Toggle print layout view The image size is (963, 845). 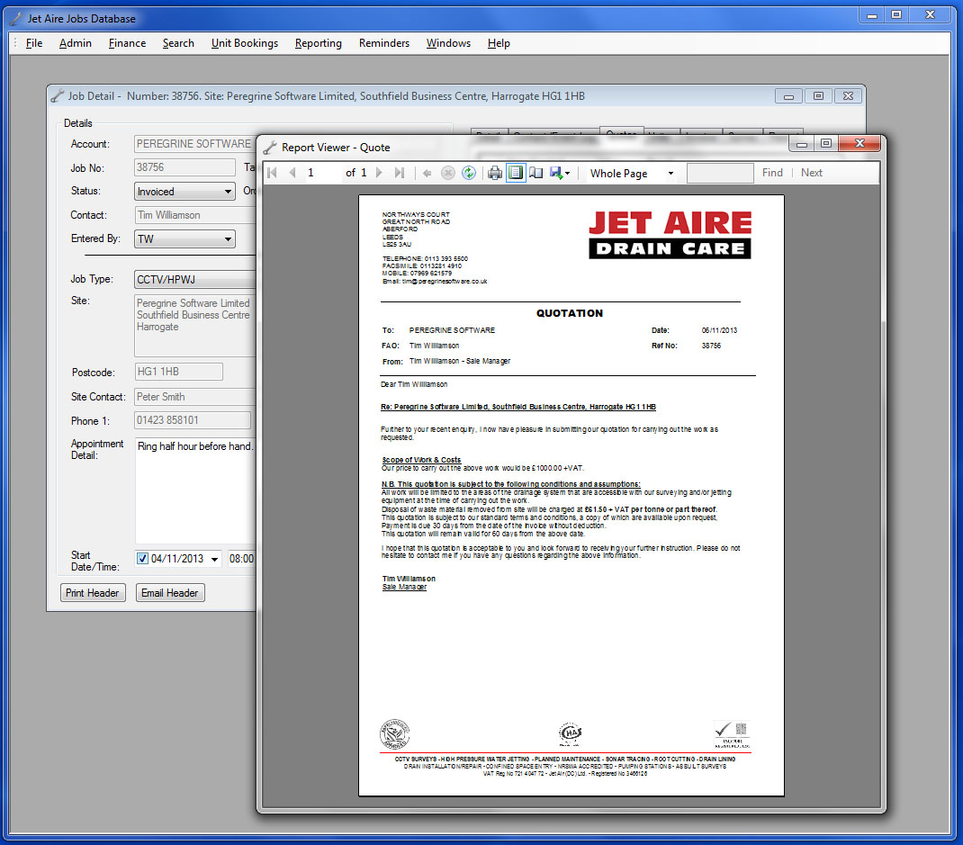[x=516, y=173]
